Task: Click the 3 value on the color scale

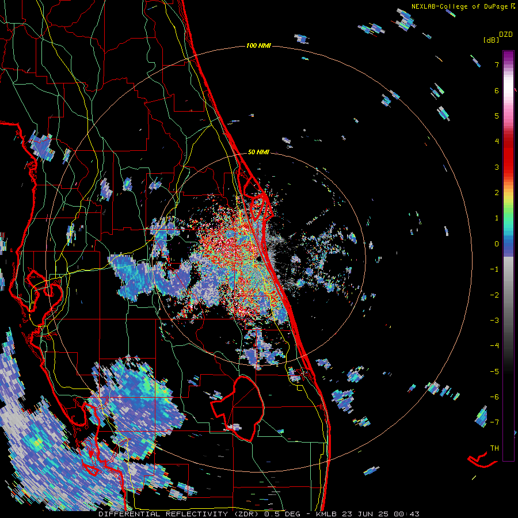Action: tap(497, 167)
